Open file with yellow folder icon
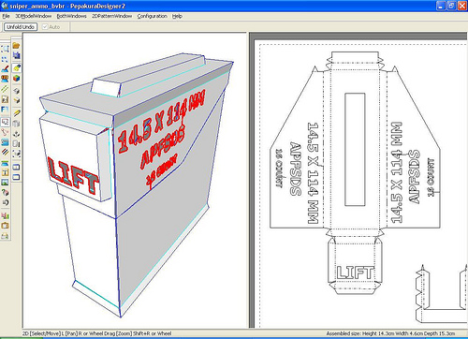Screen dimensions: 468x339 point(16,46)
